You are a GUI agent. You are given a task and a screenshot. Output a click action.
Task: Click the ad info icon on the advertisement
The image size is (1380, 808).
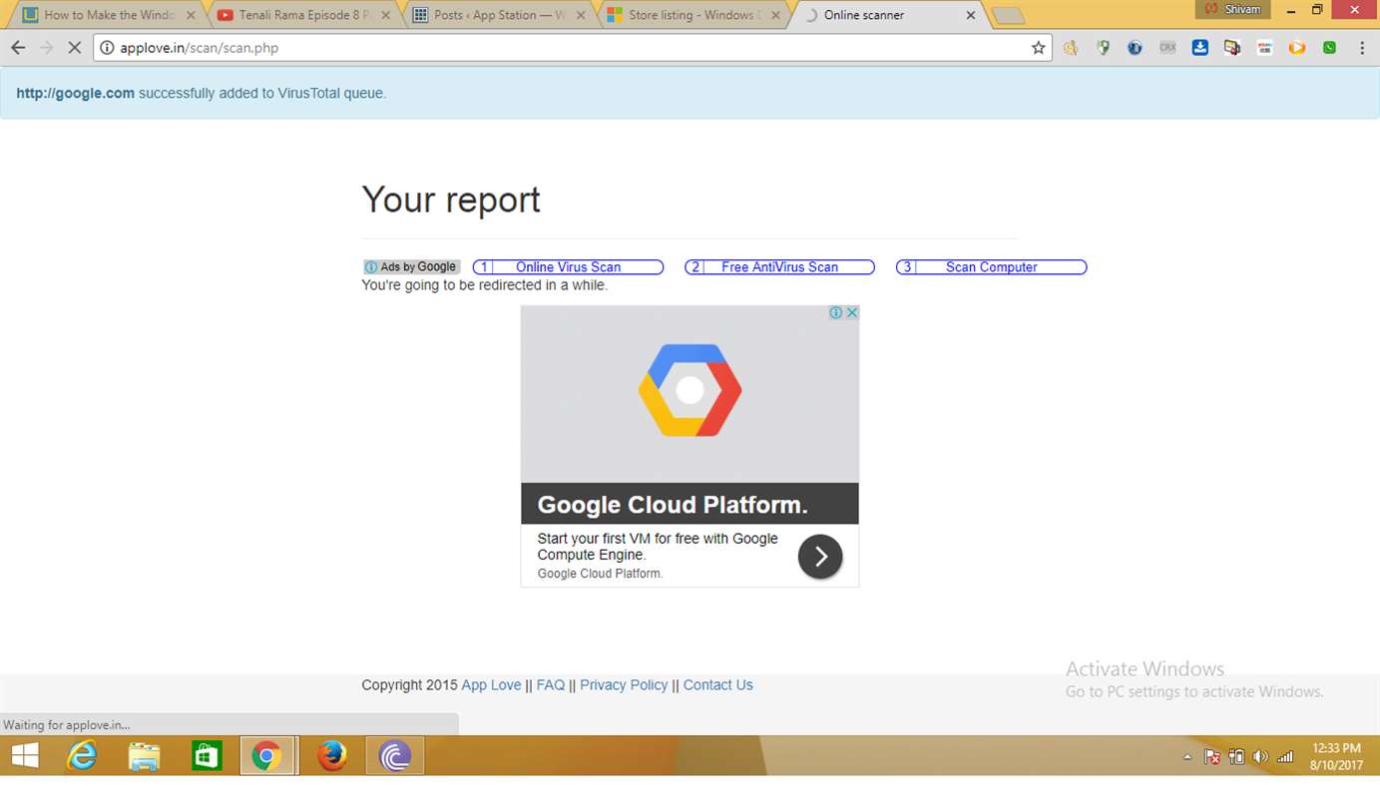pyautogui.click(x=836, y=313)
